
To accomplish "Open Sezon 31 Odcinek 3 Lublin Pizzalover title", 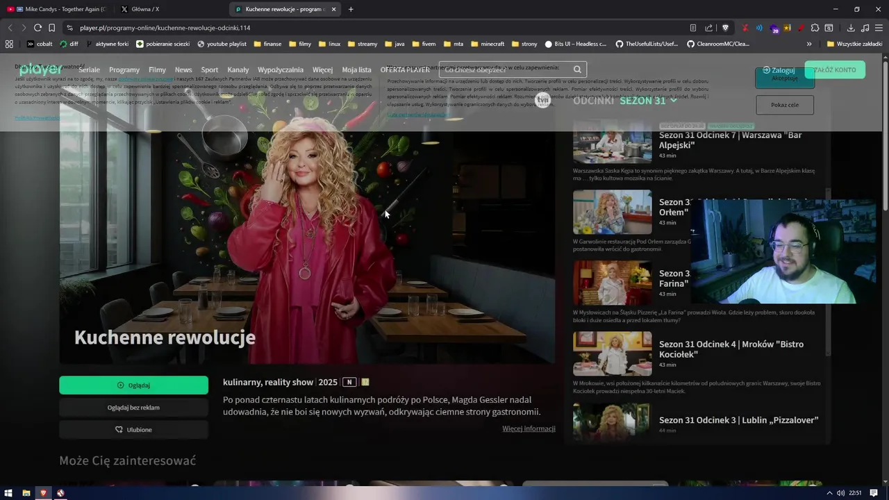I will [x=739, y=420].
